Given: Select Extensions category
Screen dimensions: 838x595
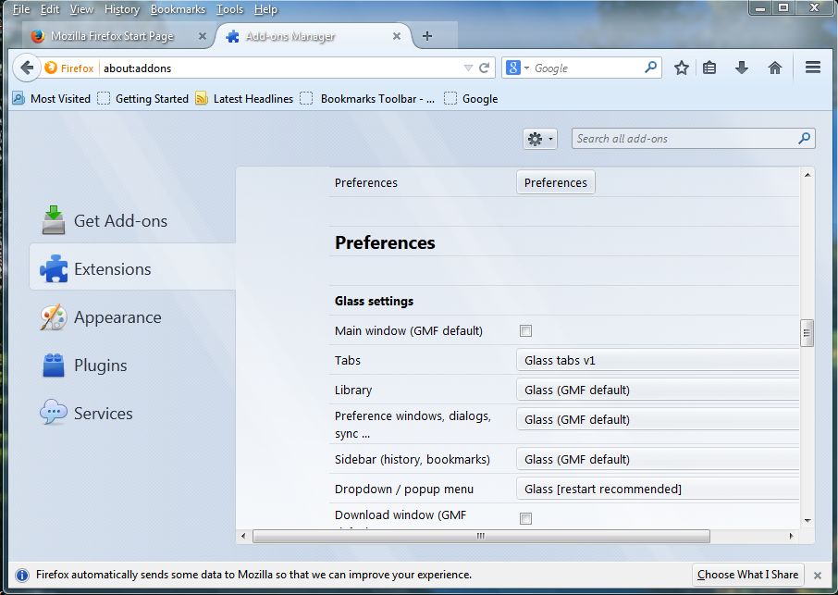Looking at the screenshot, I should [x=132, y=267].
